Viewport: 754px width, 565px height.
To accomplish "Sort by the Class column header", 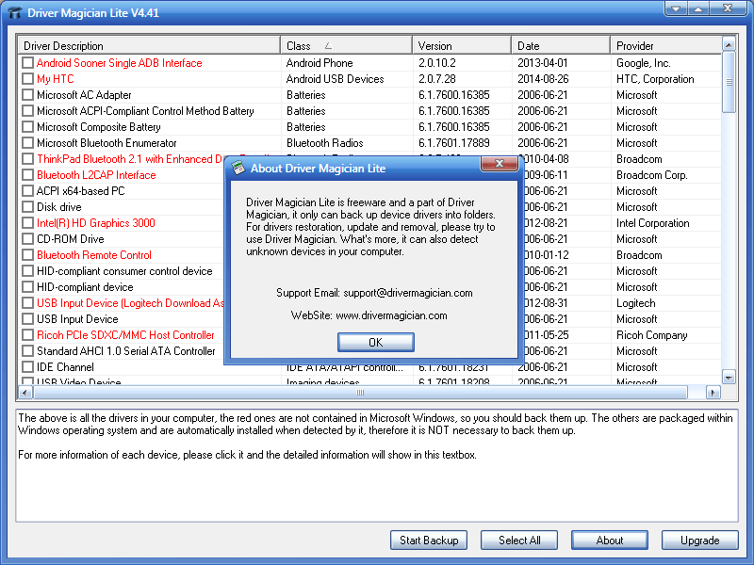I will point(346,45).
